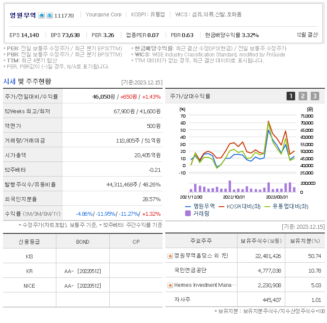
Task: Click the home icon next to 영원무역
Action: [41, 15]
